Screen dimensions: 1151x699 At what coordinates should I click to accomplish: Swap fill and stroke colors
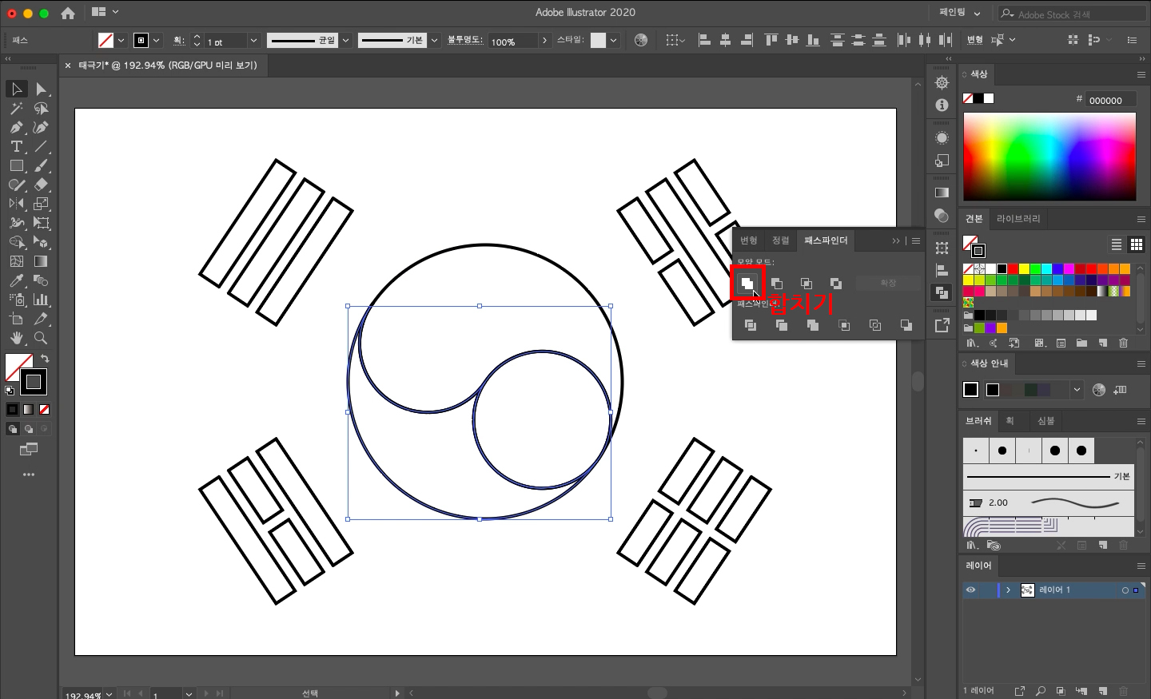[45, 359]
